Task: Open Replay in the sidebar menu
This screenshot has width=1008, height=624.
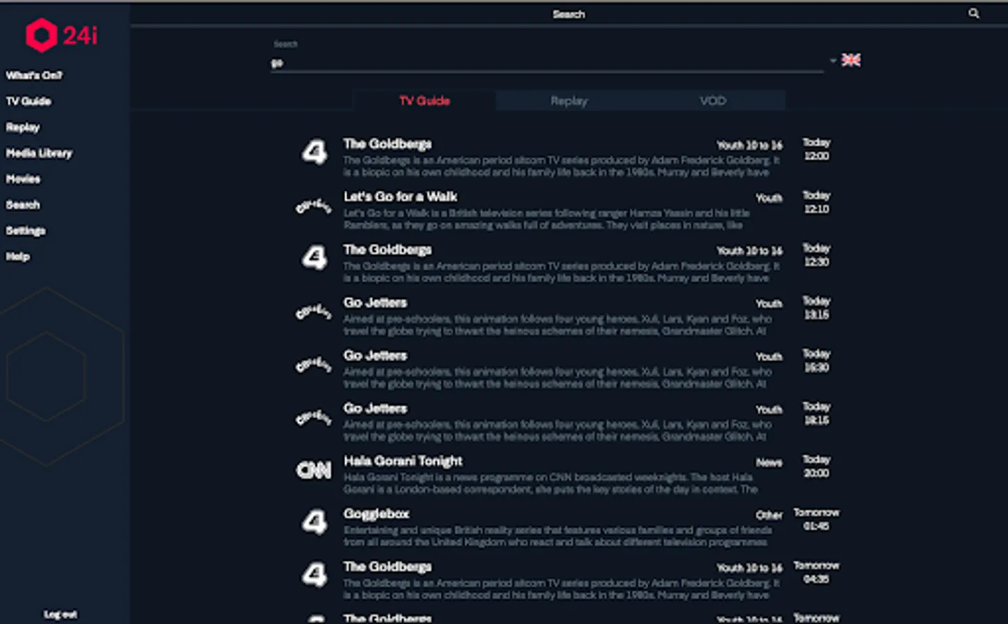Action: [x=23, y=127]
